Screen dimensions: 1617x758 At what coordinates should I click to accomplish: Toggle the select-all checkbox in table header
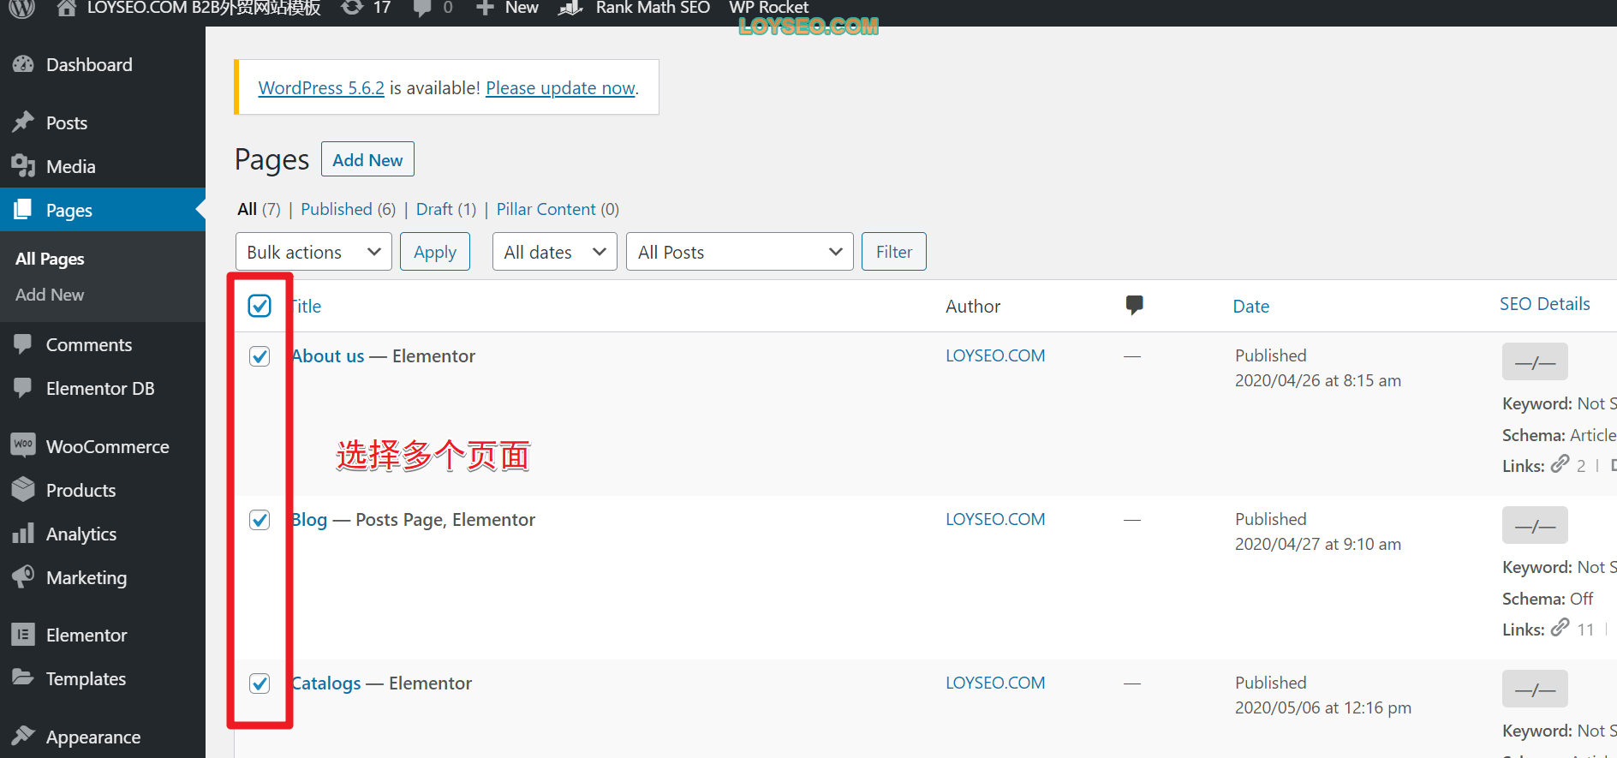tap(260, 306)
